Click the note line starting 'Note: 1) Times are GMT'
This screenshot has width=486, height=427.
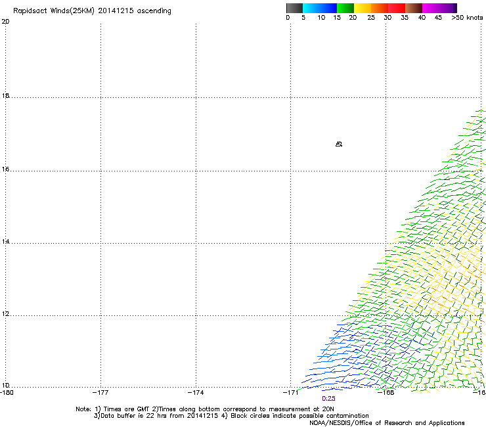tap(205, 409)
